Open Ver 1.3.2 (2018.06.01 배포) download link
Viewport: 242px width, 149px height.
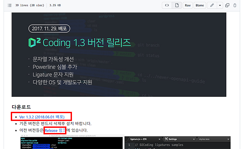pyautogui.click(x=42, y=117)
